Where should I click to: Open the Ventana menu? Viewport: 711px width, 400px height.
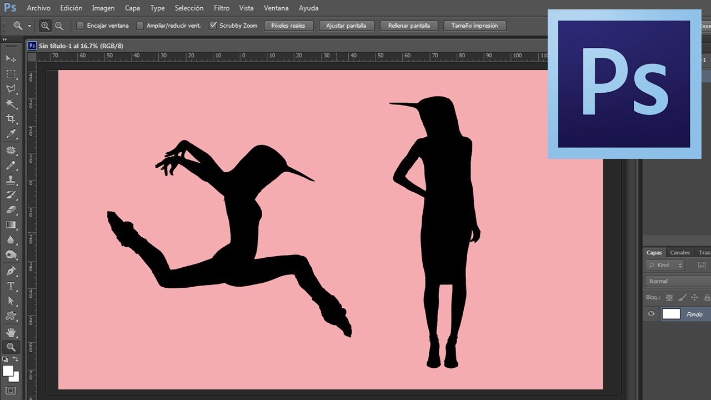pos(276,8)
